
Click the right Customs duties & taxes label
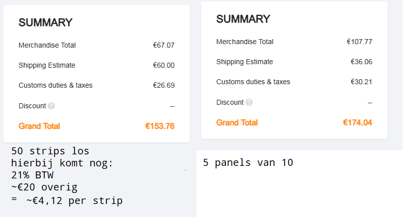[x=253, y=82]
